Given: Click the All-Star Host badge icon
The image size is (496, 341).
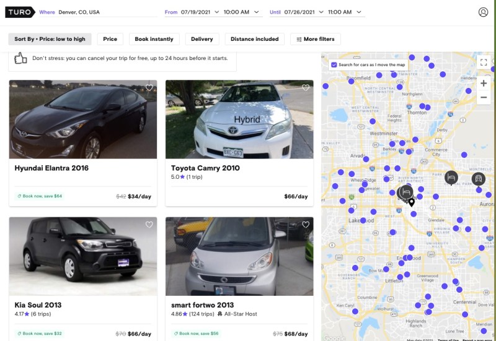Looking at the screenshot, I should pos(220,314).
